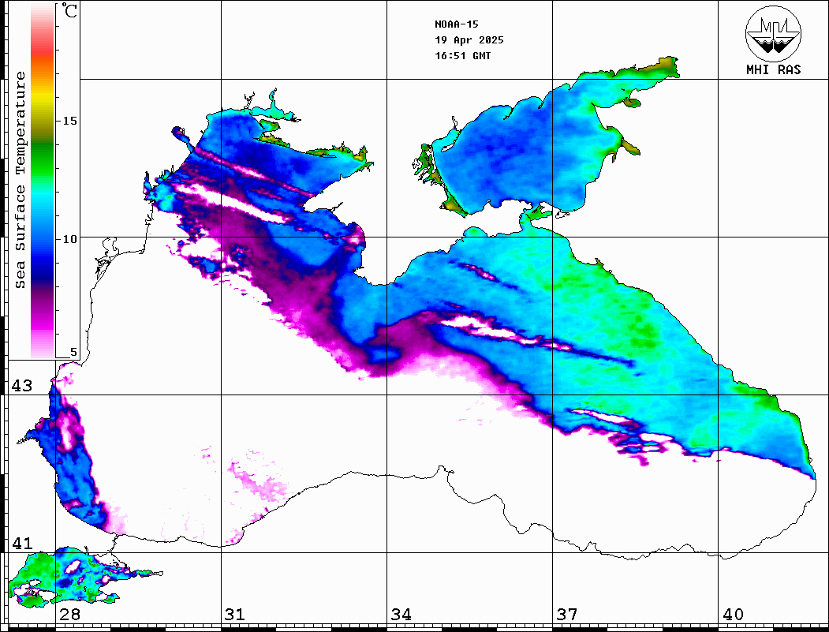829x632 pixels.
Task: Click the 10 tick on the colorbar
Action: tap(69, 239)
